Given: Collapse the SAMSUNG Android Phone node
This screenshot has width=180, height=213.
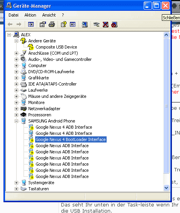Looking at the screenshot, I should (16, 121).
